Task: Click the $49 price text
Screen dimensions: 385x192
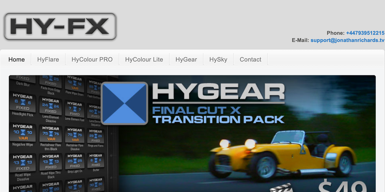Action: [343, 187]
